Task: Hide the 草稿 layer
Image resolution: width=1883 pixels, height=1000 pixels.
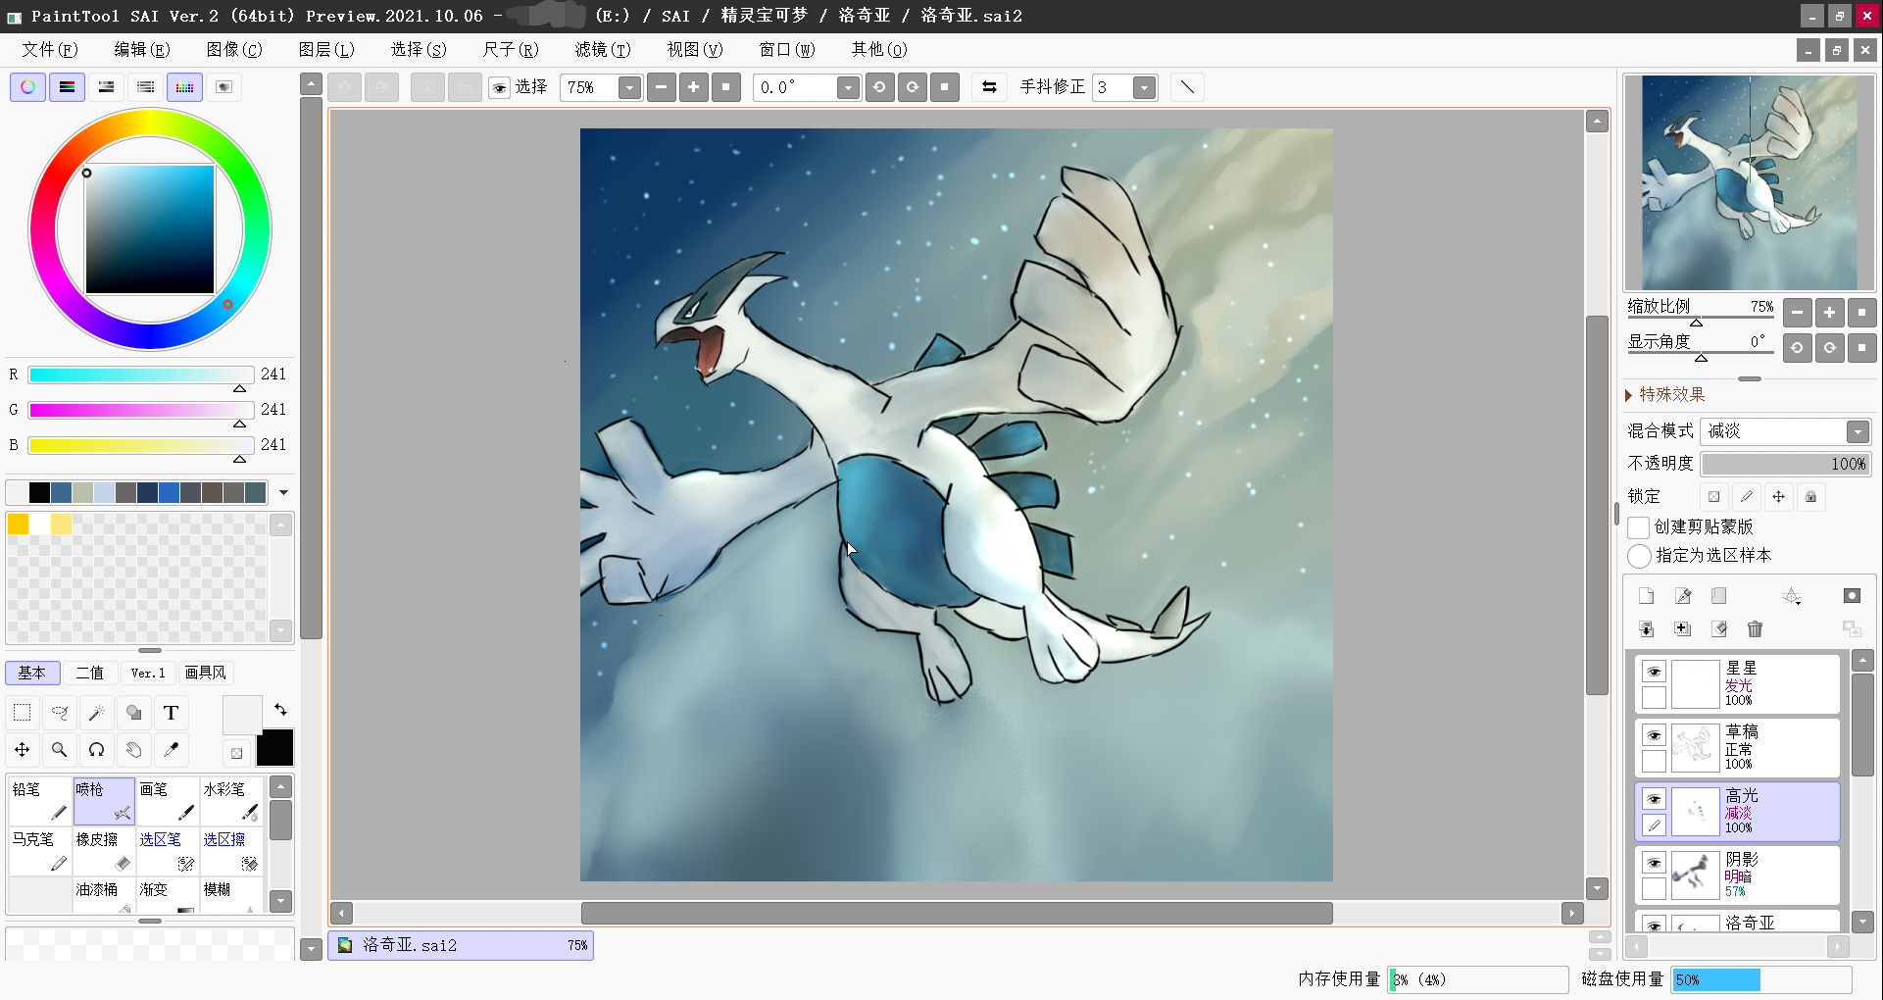Action: click(1655, 735)
